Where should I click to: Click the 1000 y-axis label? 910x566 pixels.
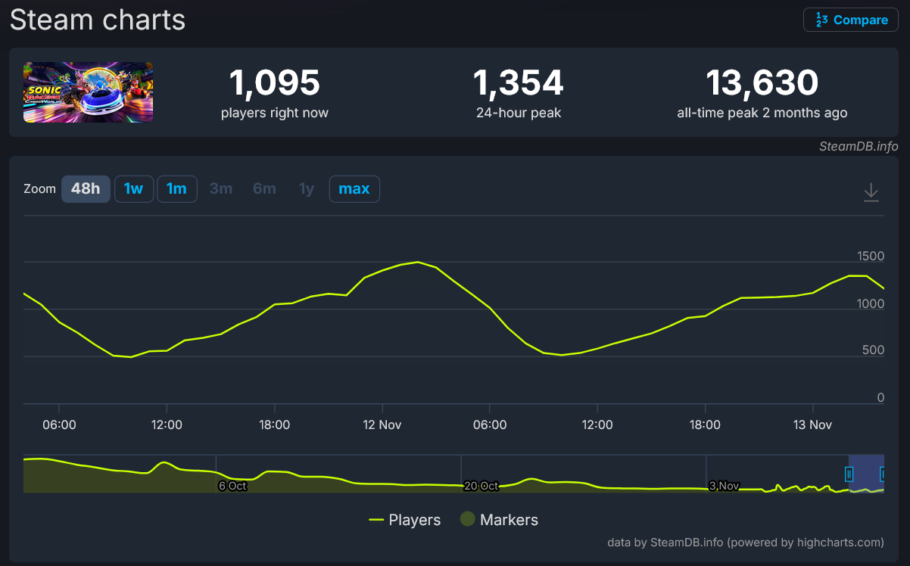[x=871, y=303]
